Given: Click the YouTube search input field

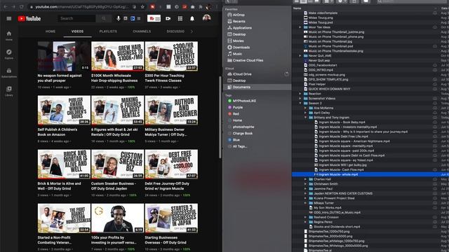Looking at the screenshot, I should tap(76, 19).
